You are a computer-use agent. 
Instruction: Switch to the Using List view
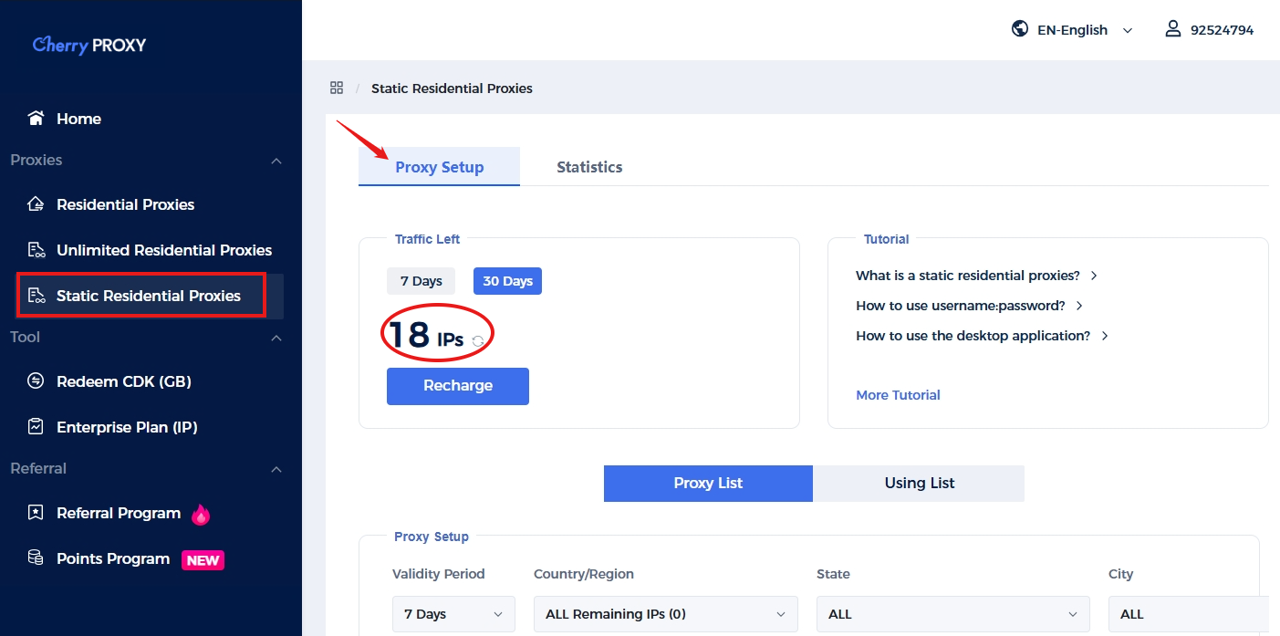coord(919,484)
